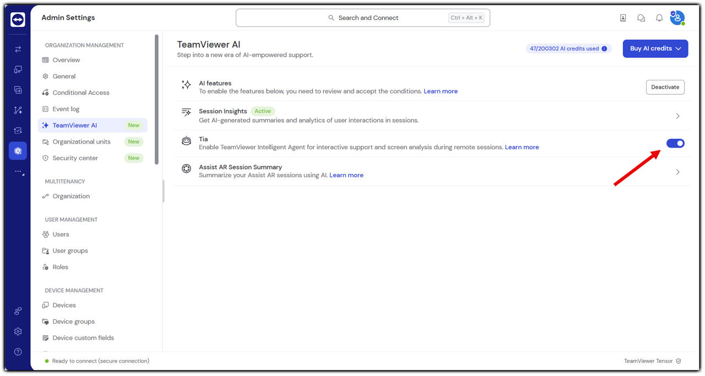The image size is (705, 376).
Task: Open the Buy AI credits dropdown
Action: (x=655, y=48)
